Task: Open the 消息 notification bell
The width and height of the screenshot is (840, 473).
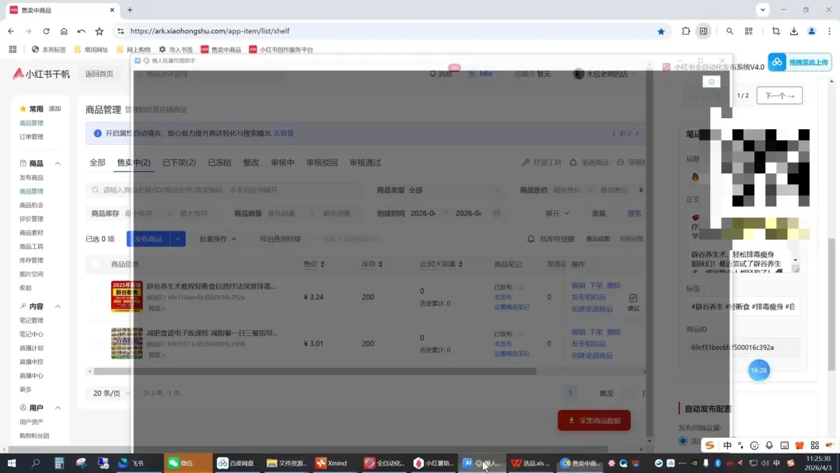Action: click(433, 74)
